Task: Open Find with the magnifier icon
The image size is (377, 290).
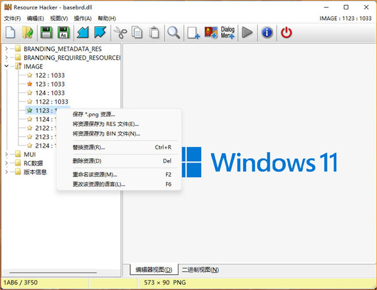Action: point(173,33)
